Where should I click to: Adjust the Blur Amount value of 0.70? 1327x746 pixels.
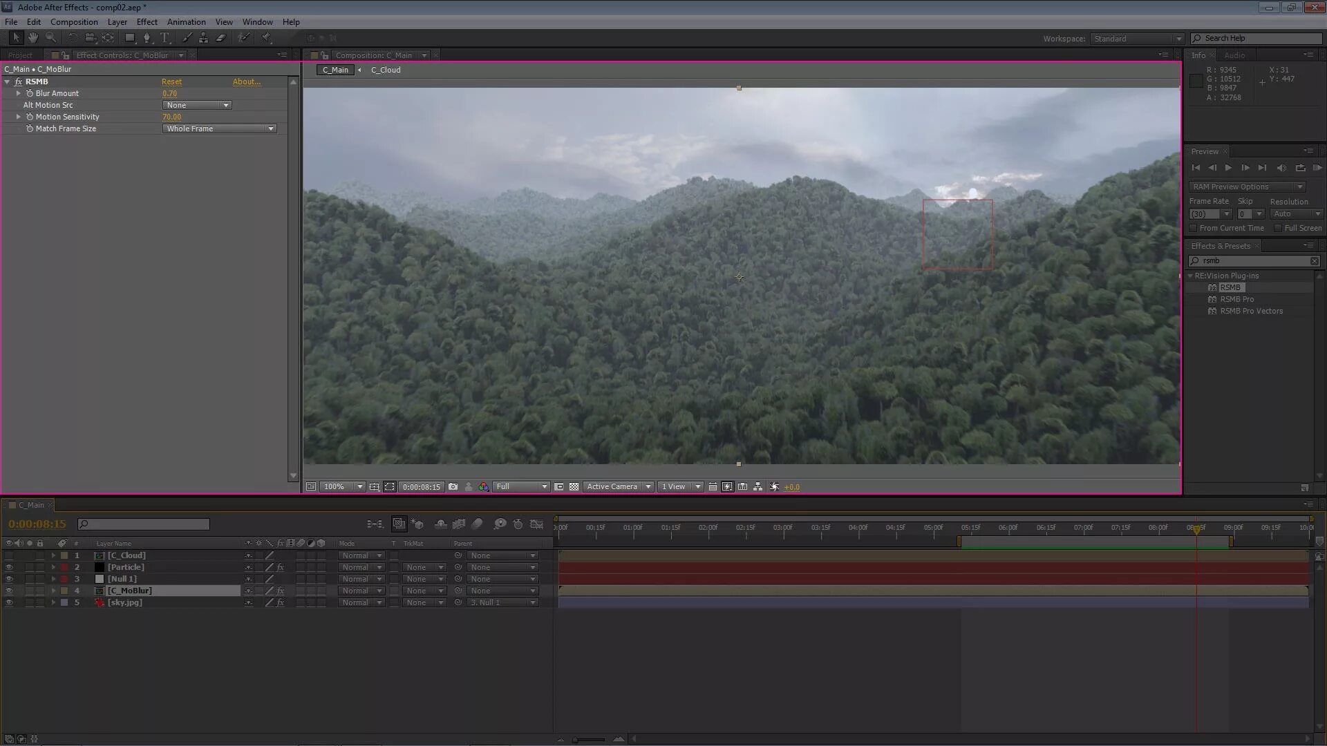170,93
